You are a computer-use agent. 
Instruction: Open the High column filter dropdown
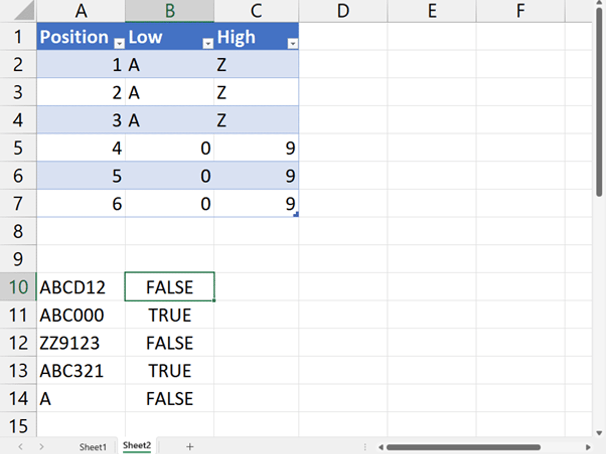pyautogui.click(x=292, y=44)
